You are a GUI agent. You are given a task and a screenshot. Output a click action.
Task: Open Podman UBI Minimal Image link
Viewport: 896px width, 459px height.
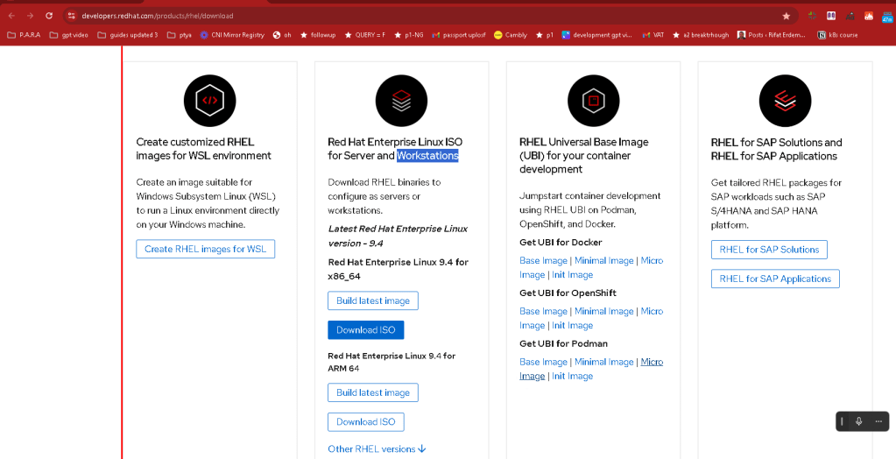604,363
